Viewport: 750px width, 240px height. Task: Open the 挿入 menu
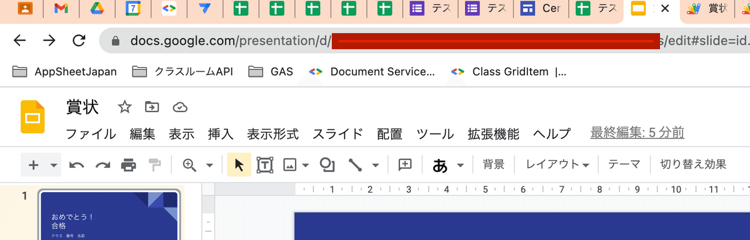tap(221, 133)
